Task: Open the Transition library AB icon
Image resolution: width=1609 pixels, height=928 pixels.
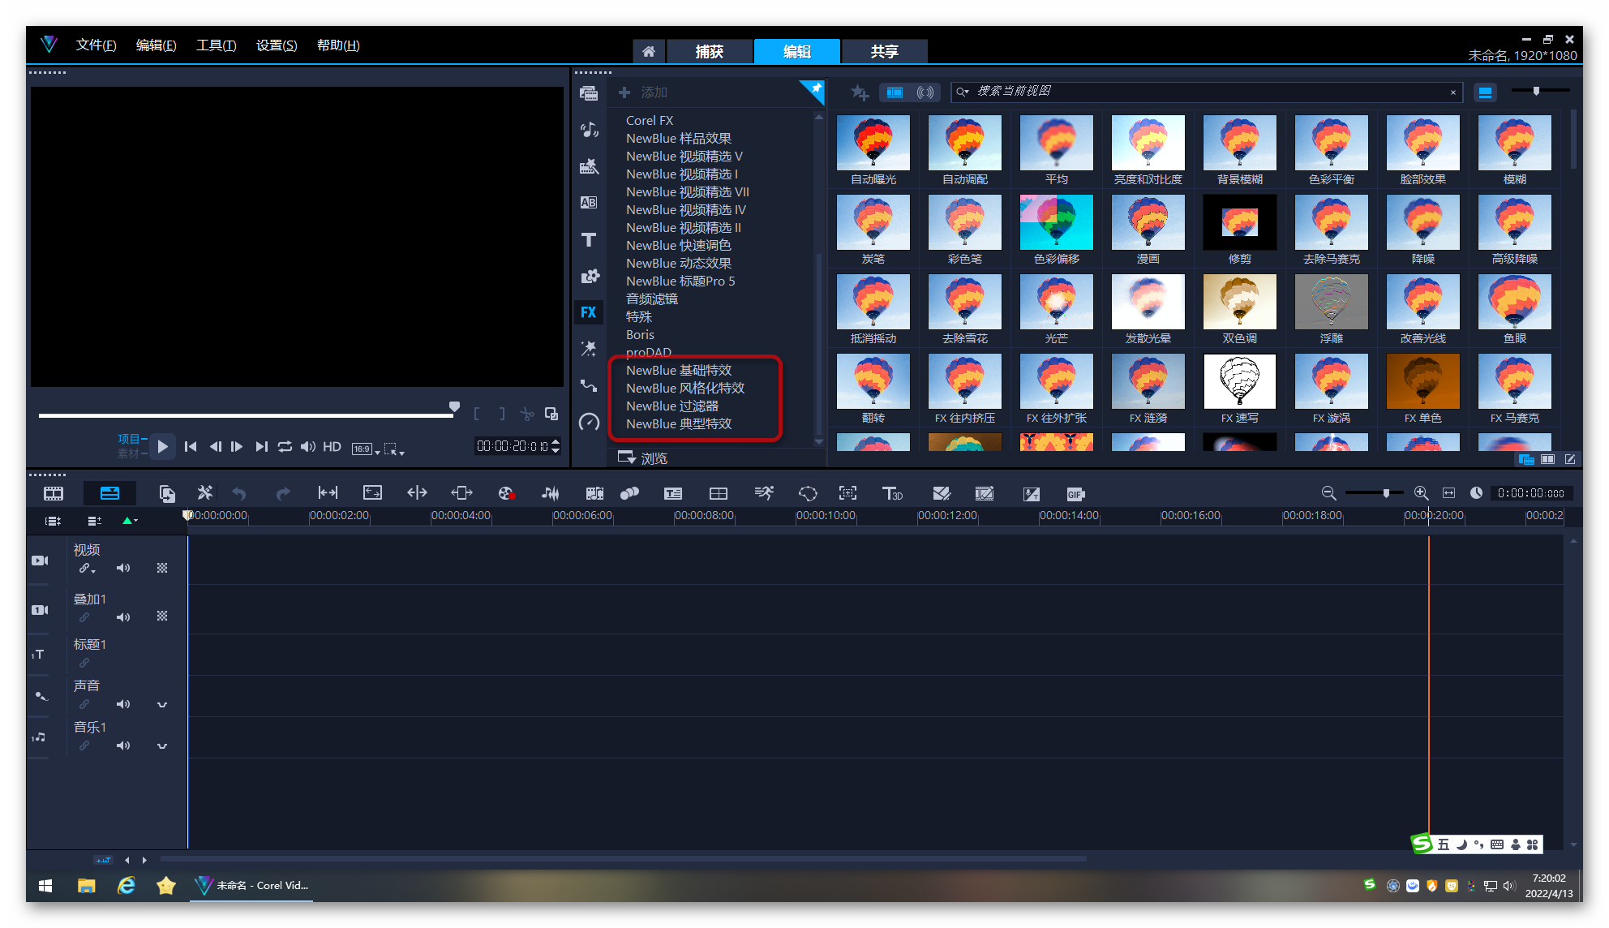Action: pos(589,203)
